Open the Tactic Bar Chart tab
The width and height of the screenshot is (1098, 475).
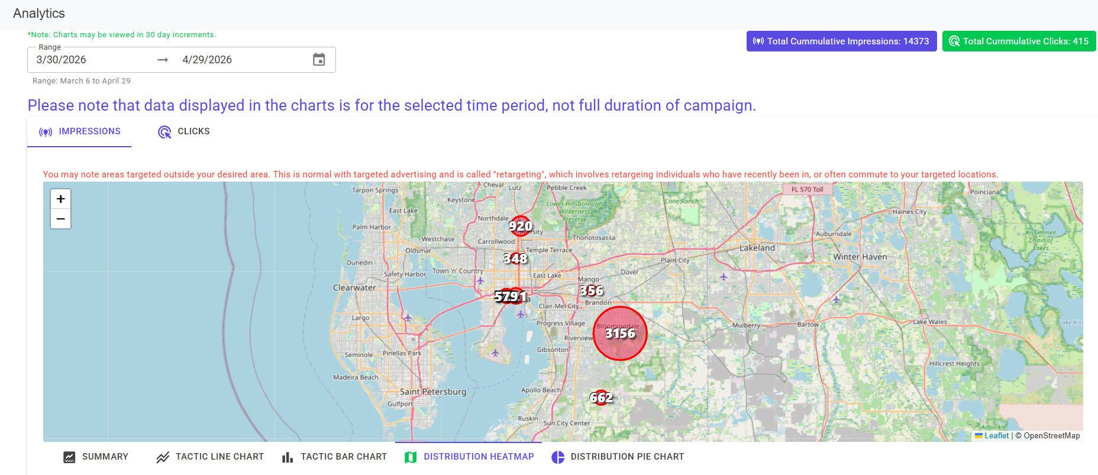pos(334,457)
